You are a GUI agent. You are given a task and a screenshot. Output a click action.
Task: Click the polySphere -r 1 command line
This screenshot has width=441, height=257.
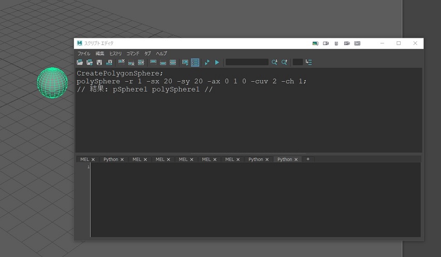point(192,82)
